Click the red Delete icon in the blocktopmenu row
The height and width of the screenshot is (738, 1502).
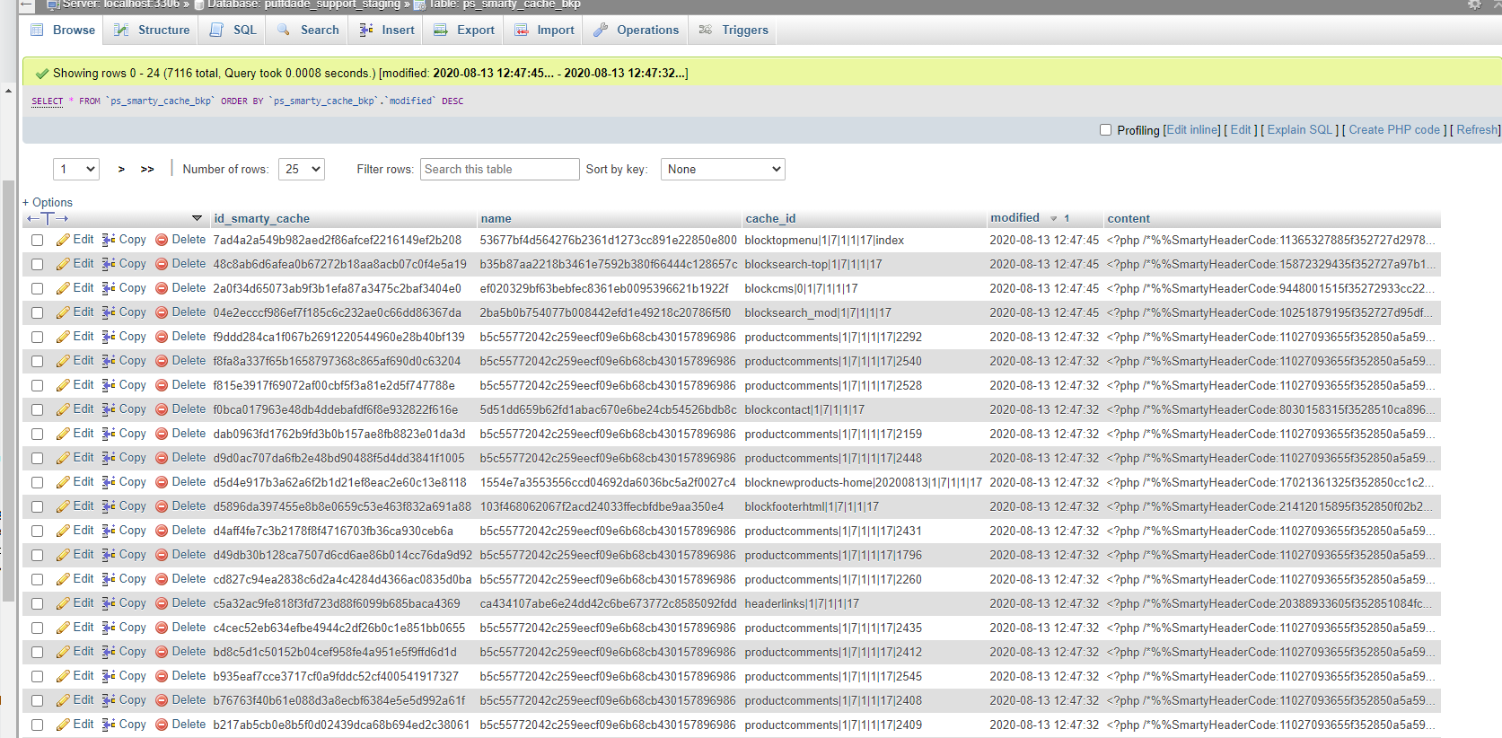(162, 240)
